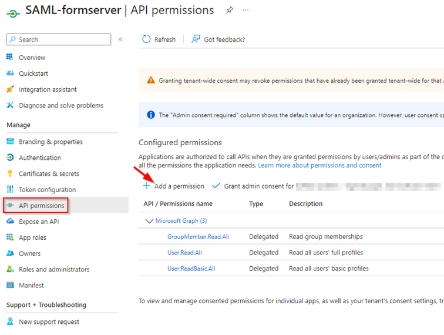
Task: Click the Read all users' basic profiles description
Action: [x=329, y=269]
